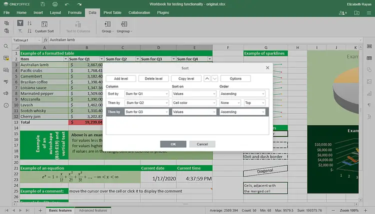The height and width of the screenshot is (214, 375).
Task: Confirm the sort with OK button
Action: [173, 144]
